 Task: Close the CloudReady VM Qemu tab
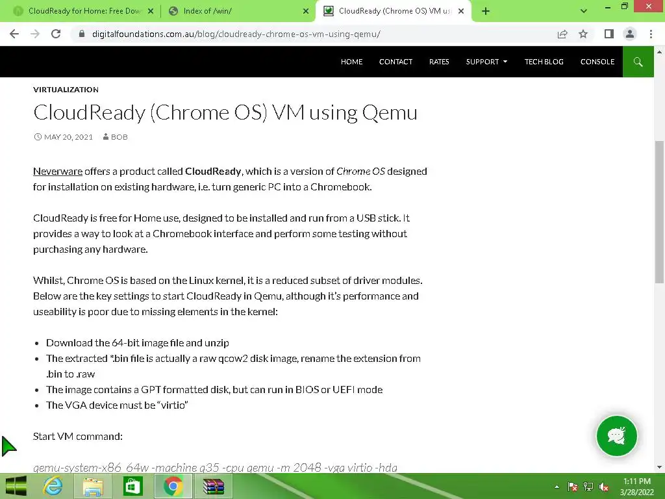pos(461,12)
